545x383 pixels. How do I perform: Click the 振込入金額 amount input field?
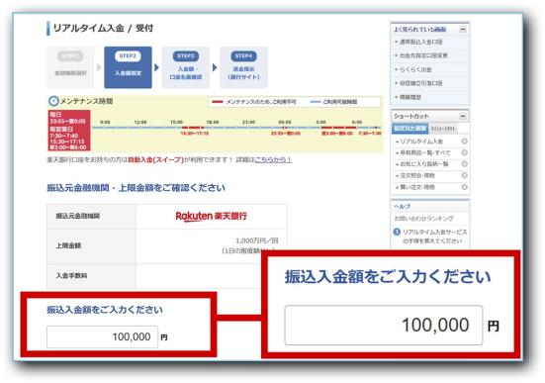102,336
